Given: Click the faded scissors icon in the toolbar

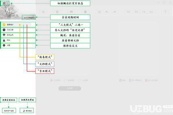Looking at the screenshot, I should click(x=99, y=12).
